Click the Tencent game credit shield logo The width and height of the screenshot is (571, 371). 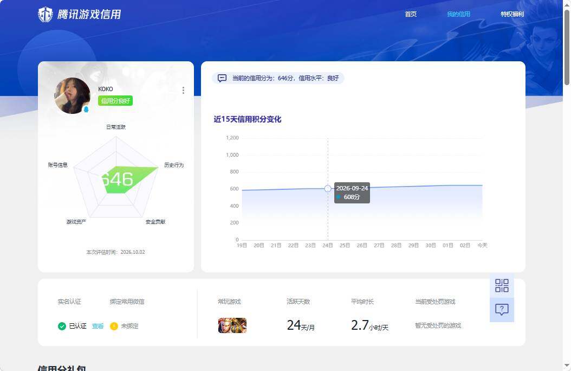coord(46,15)
